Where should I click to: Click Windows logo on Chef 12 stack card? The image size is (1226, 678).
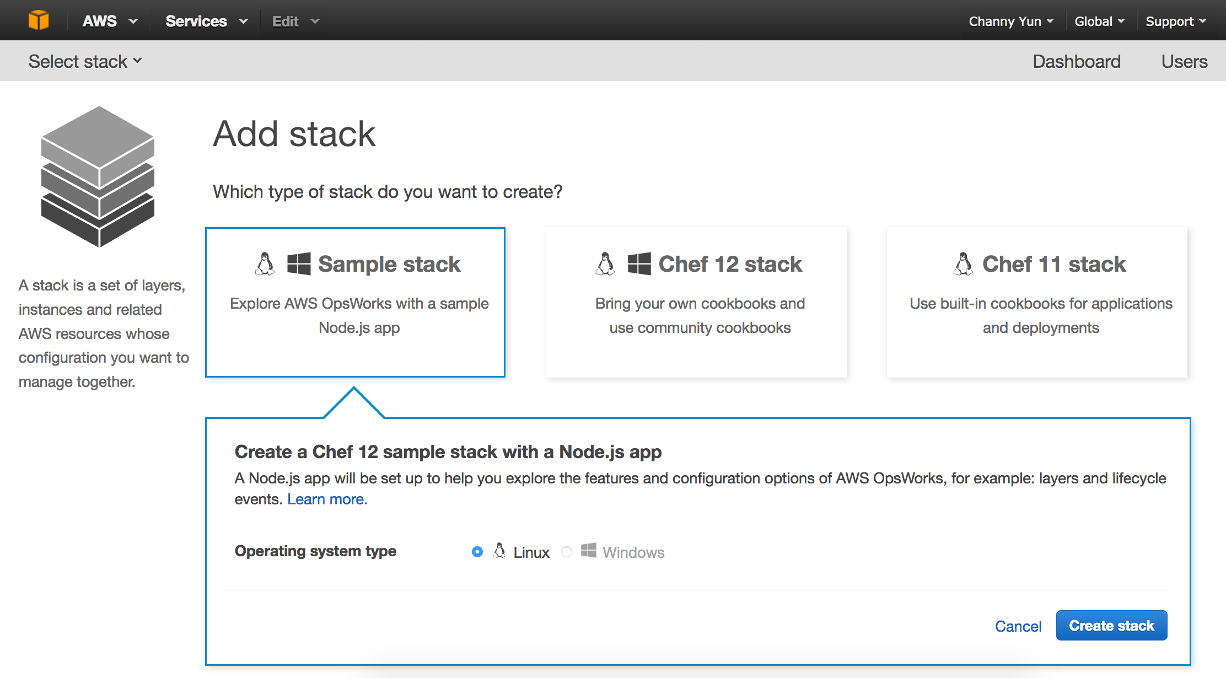[639, 264]
